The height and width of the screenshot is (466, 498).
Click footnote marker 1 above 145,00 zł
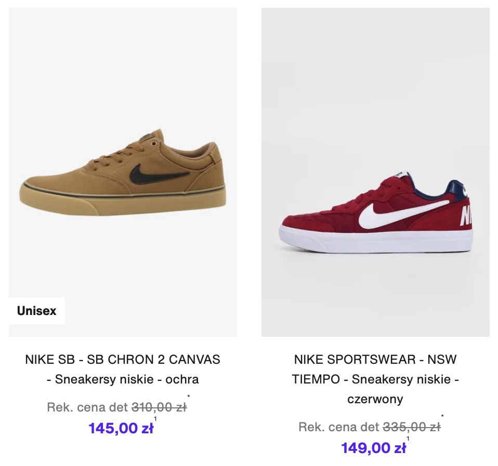[x=155, y=419]
